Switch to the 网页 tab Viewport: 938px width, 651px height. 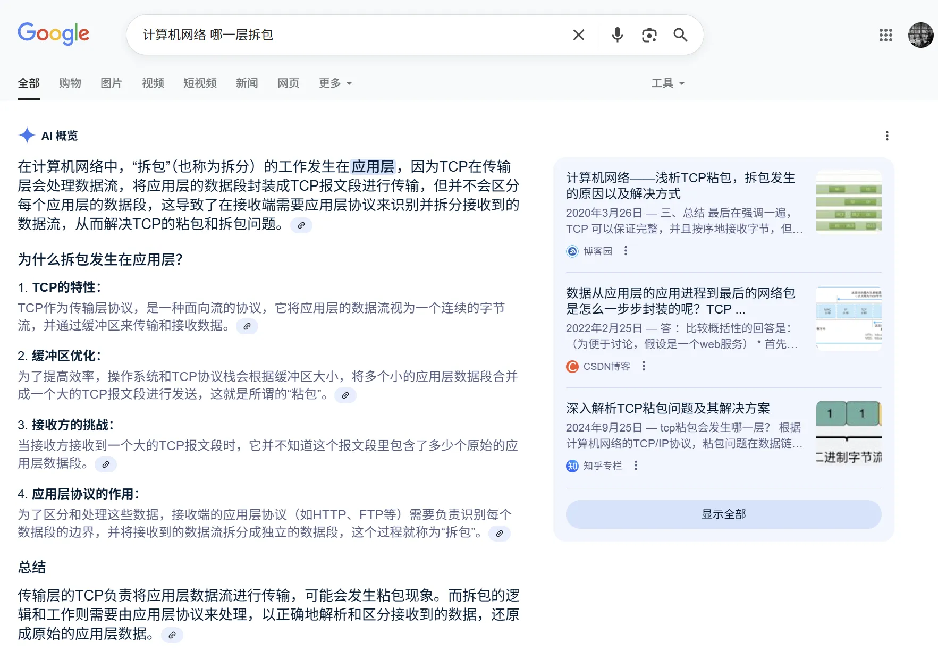(x=289, y=83)
